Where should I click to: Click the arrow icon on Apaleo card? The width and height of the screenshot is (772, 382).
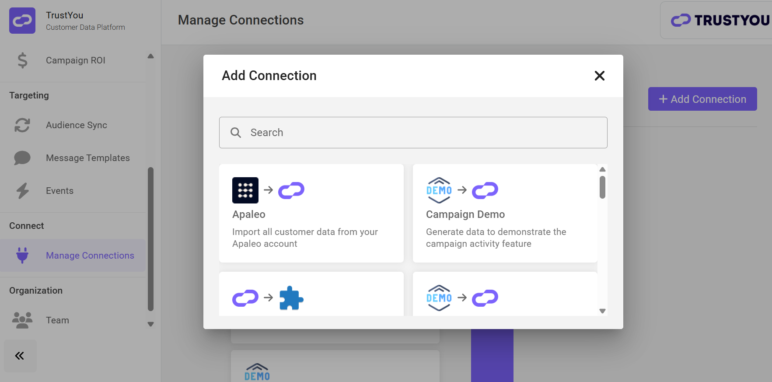tap(269, 190)
